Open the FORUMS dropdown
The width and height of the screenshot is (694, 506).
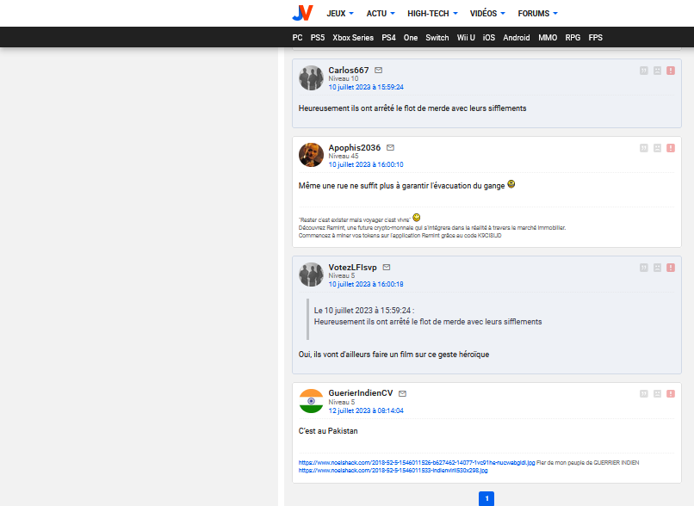(537, 14)
